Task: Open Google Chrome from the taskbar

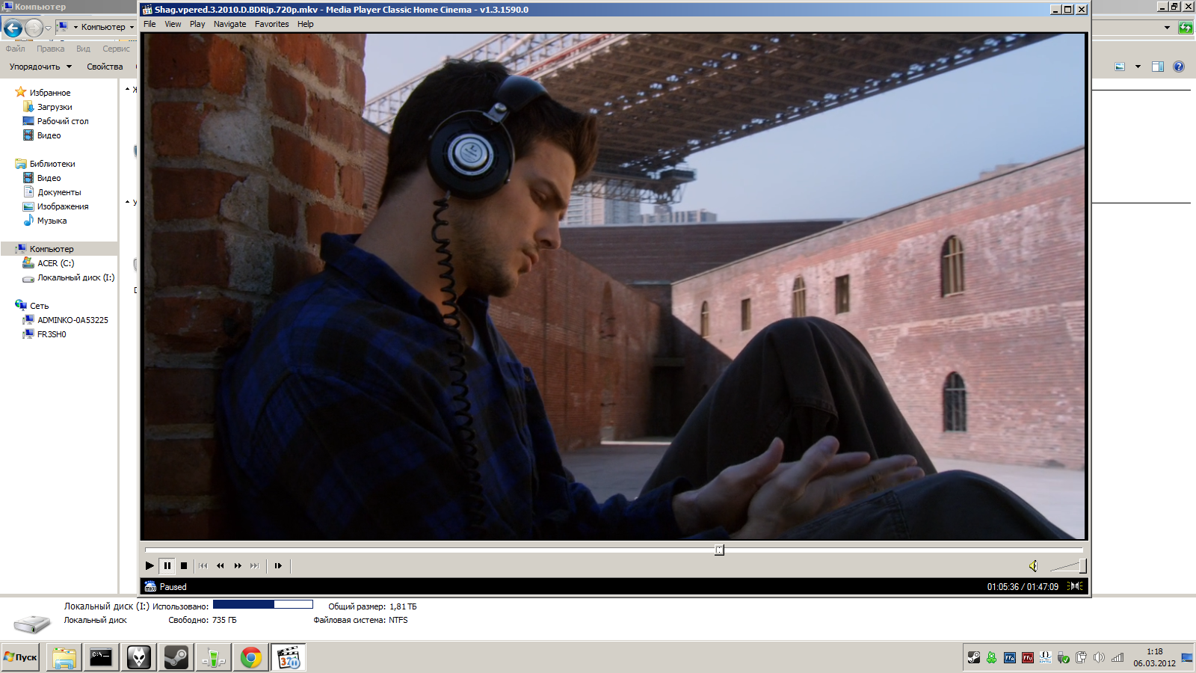Action: point(251,657)
